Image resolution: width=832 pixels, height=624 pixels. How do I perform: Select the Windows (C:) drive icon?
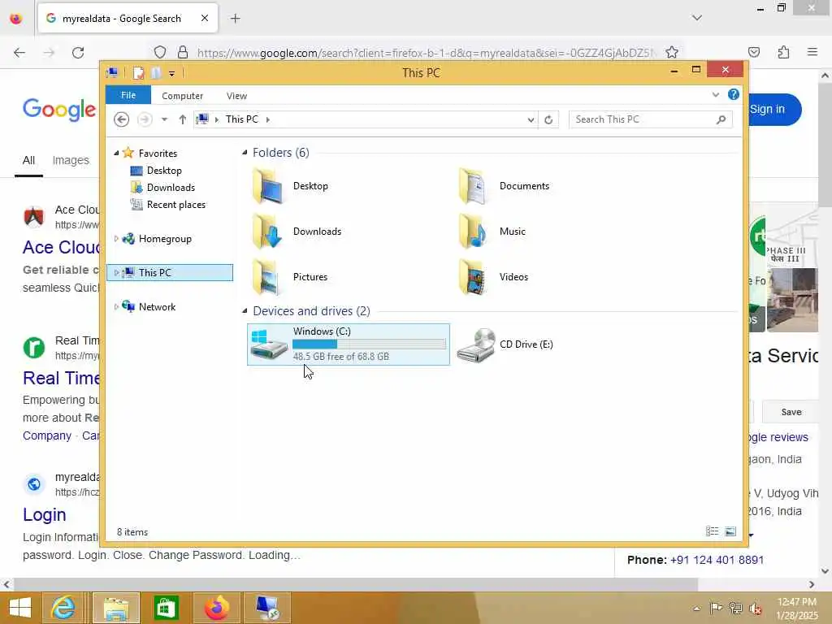[269, 344]
